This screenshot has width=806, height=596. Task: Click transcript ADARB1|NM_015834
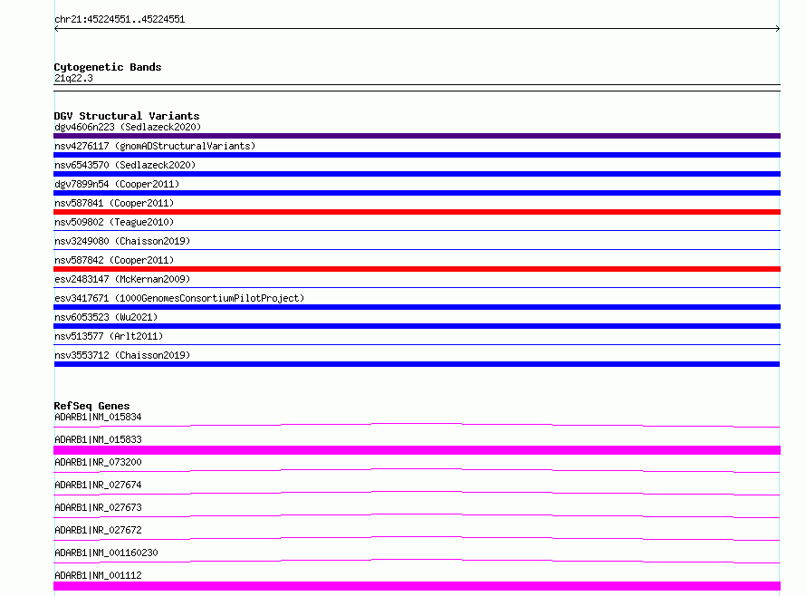(98, 417)
